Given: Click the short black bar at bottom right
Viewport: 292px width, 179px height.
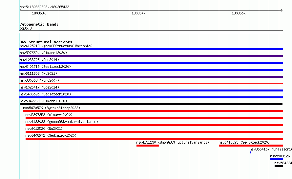Looking at the screenshot, I should pos(279,166).
